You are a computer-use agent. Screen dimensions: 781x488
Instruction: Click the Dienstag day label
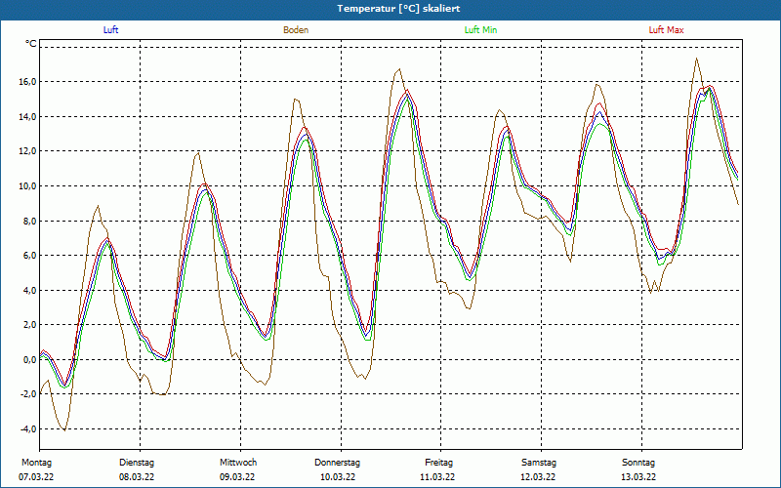point(137,463)
